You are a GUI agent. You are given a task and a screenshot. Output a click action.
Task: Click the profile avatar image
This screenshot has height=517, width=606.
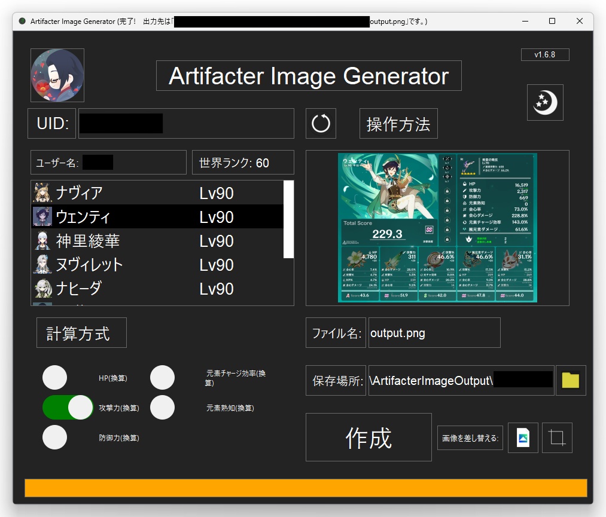[57, 75]
